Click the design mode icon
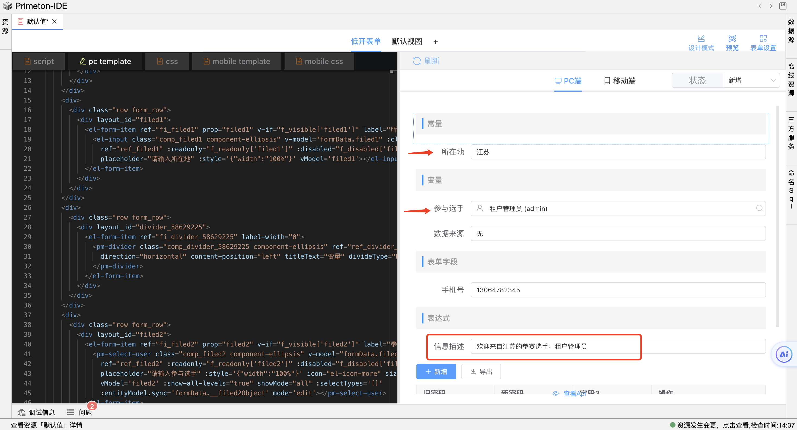 click(701, 39)
